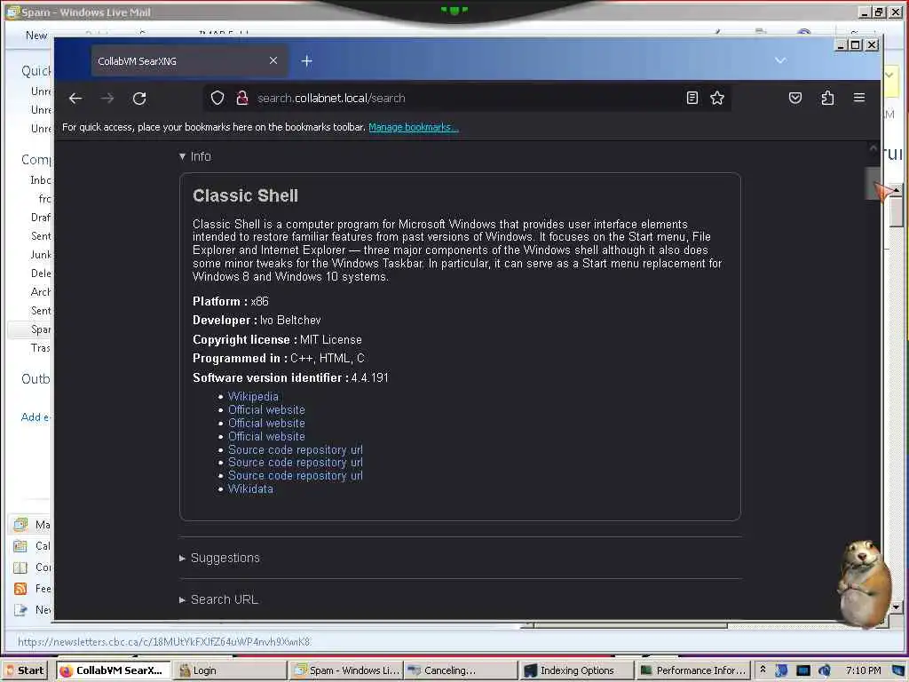The width and height of the screenshot is (909, 682).
Task: Reload the current search page
Action: pyautogui.click(x=139, y=99)
